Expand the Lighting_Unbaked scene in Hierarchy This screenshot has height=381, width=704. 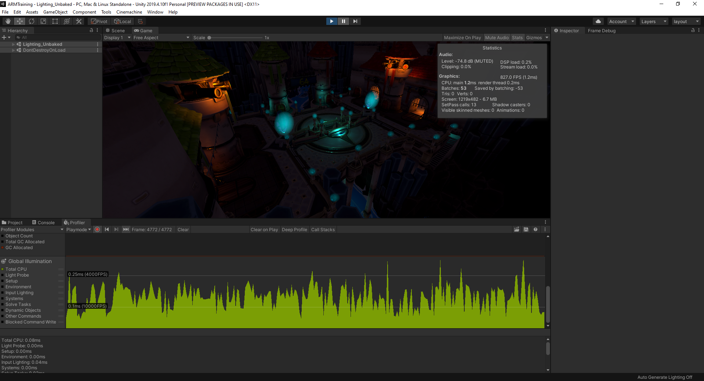coord(14,44)
